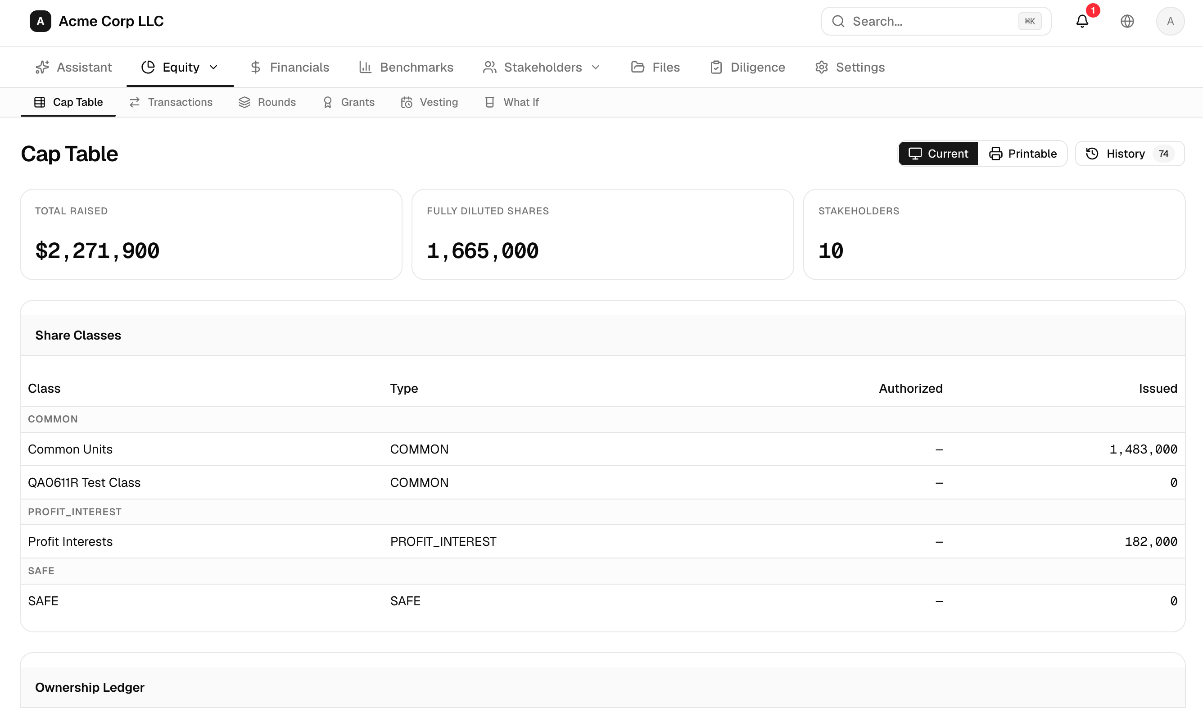Viewport: 1203px width, 708px height.
Task: Switch to the Printable view
Action: click(1022, 154)
